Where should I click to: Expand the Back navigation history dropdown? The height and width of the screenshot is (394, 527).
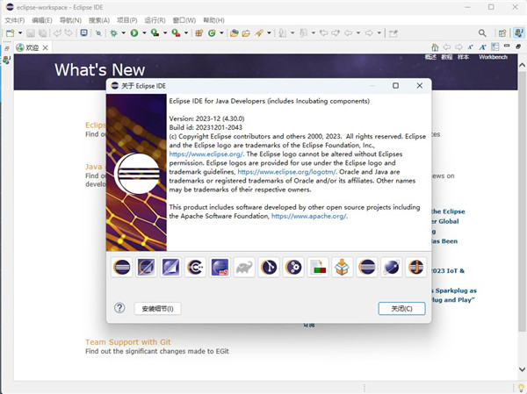click(x=358, y=33)
